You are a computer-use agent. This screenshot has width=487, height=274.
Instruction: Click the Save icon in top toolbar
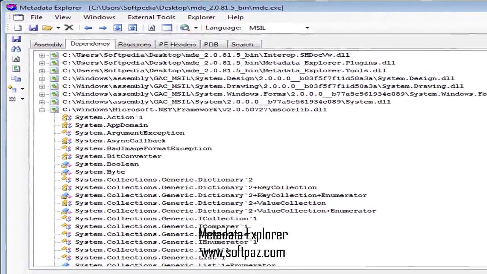tap(33, 28)
